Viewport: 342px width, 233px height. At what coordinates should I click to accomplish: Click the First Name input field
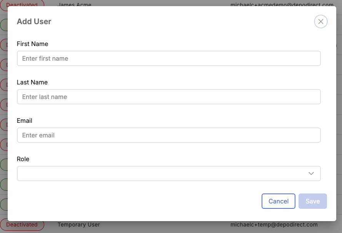169,58
